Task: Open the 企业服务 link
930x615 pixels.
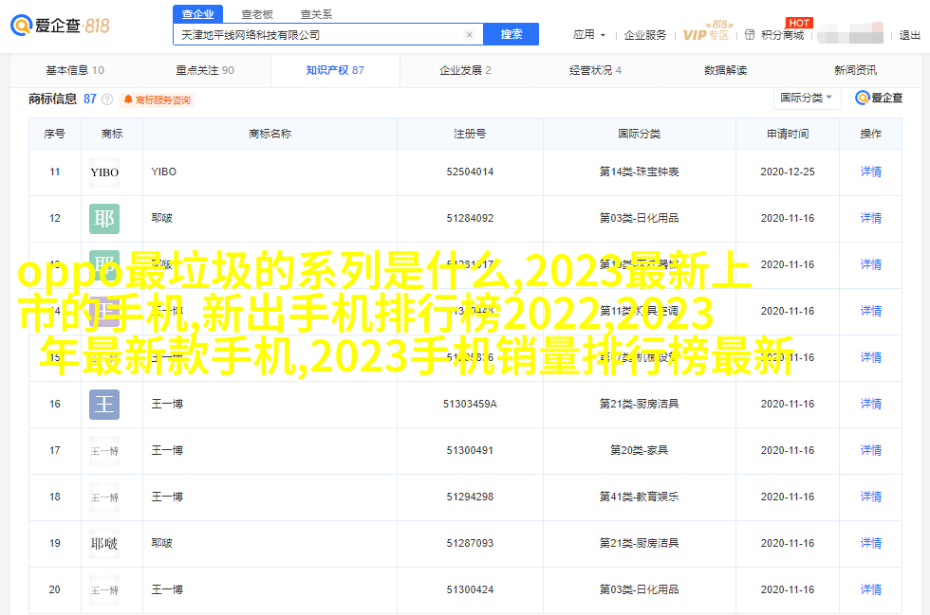Action: coord(645,35)
